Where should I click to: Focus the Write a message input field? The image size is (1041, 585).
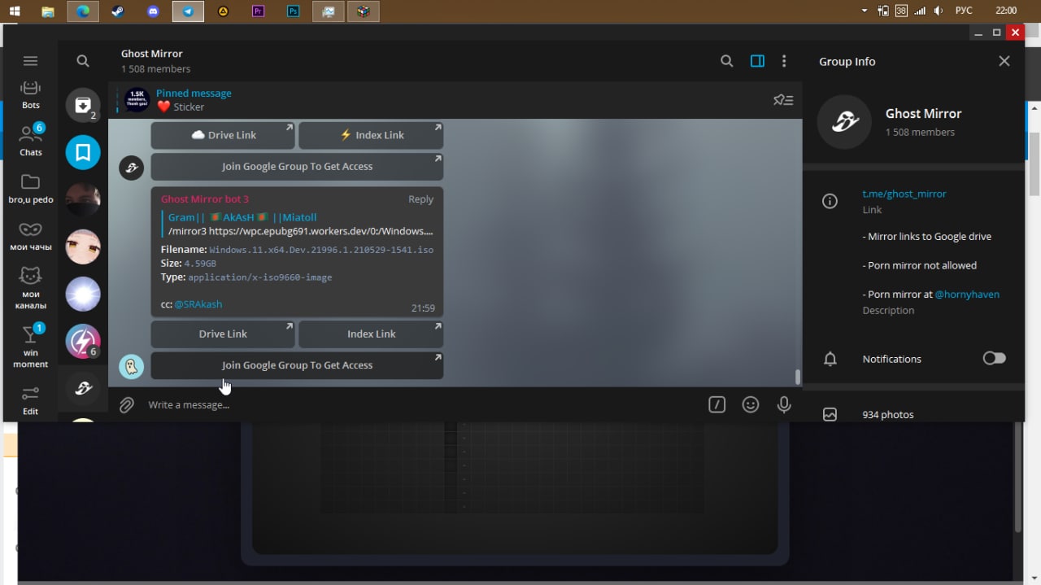[419, 404]
